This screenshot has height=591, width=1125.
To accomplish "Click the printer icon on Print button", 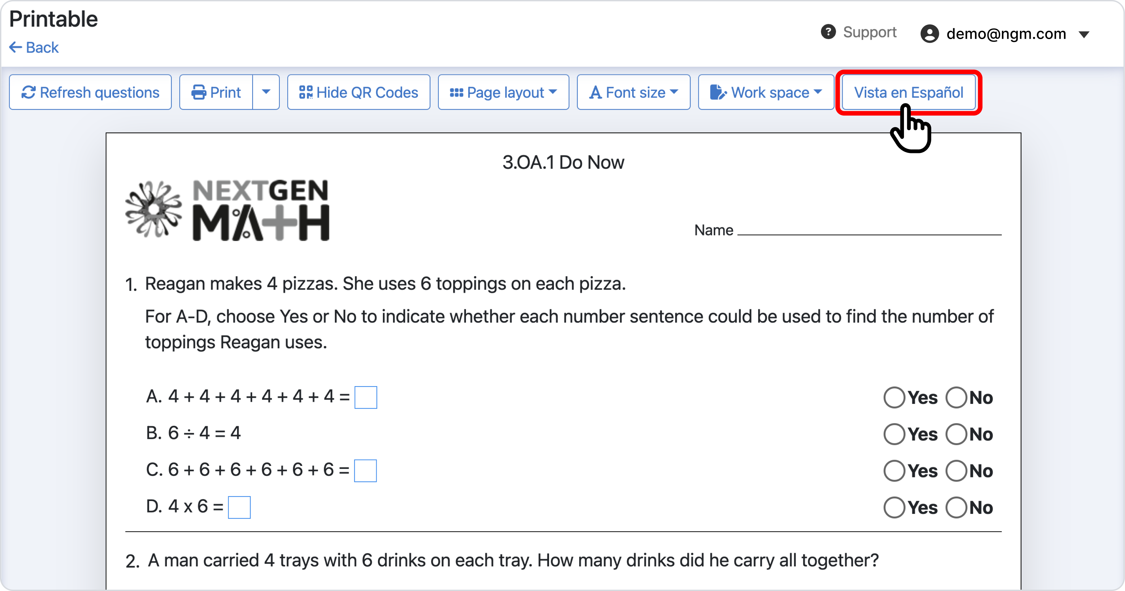I will [199, 92].
